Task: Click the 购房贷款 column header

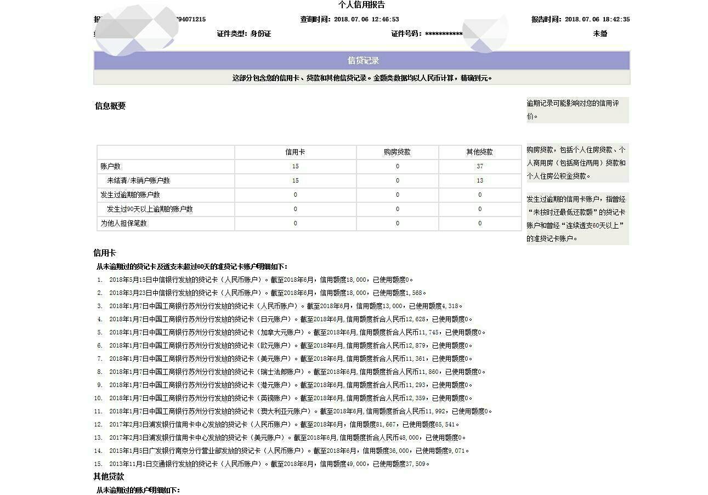Action: click(397, 152)
